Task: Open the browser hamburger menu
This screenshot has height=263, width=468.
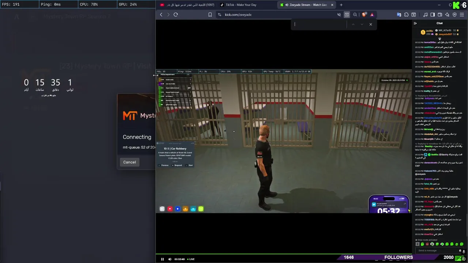Action: [463, 15]
